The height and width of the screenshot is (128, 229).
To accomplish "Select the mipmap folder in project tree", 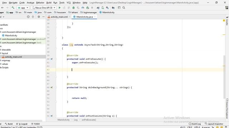I will pyautogui.click(x=6, y=60).
